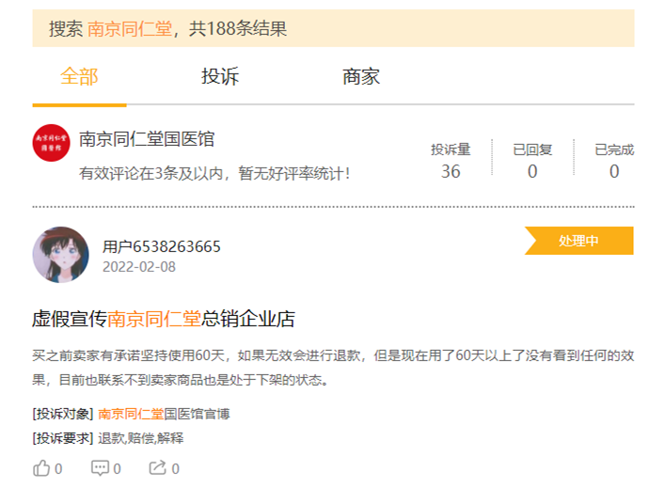The image size is (665, 488).
Task: Switch to the 全部 tab
Action: click(79, 77)
